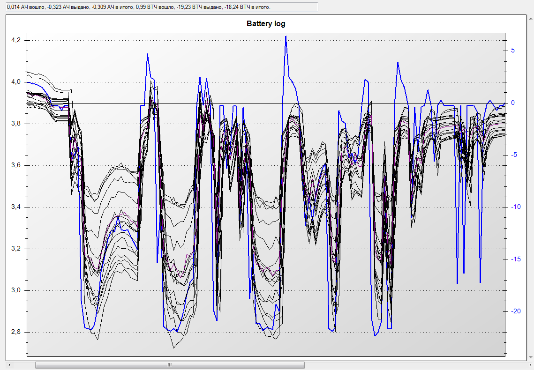Click the 2,8 voltage axis label
Image resolution: width=534 pixels, height=370 pixels.
(x=16, y=333)
